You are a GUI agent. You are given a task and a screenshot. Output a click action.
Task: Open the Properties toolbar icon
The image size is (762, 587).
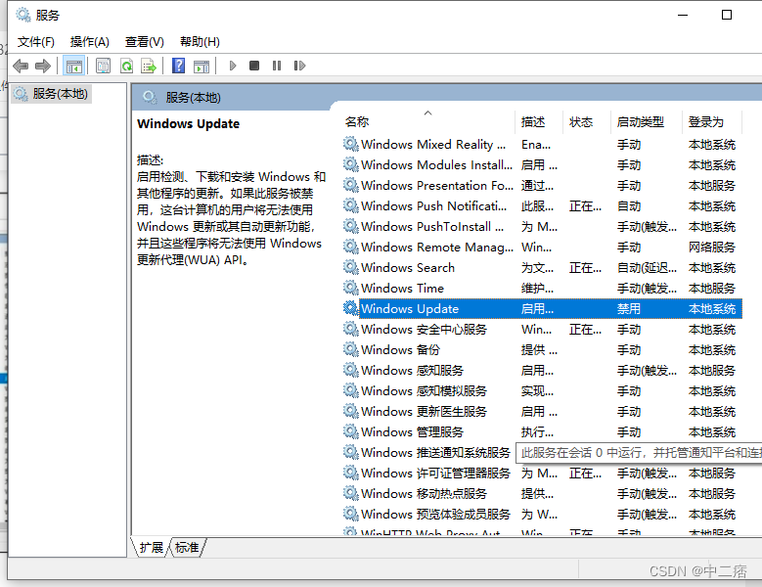tap(103, 66)
